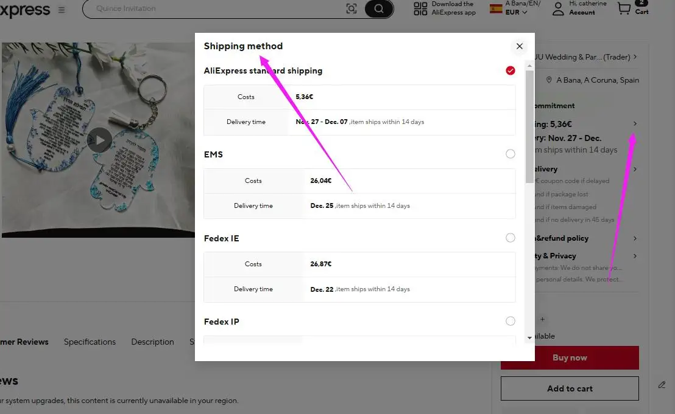Play the product video
The height and width of the screenshot is (414, 675).
(99, 140)
